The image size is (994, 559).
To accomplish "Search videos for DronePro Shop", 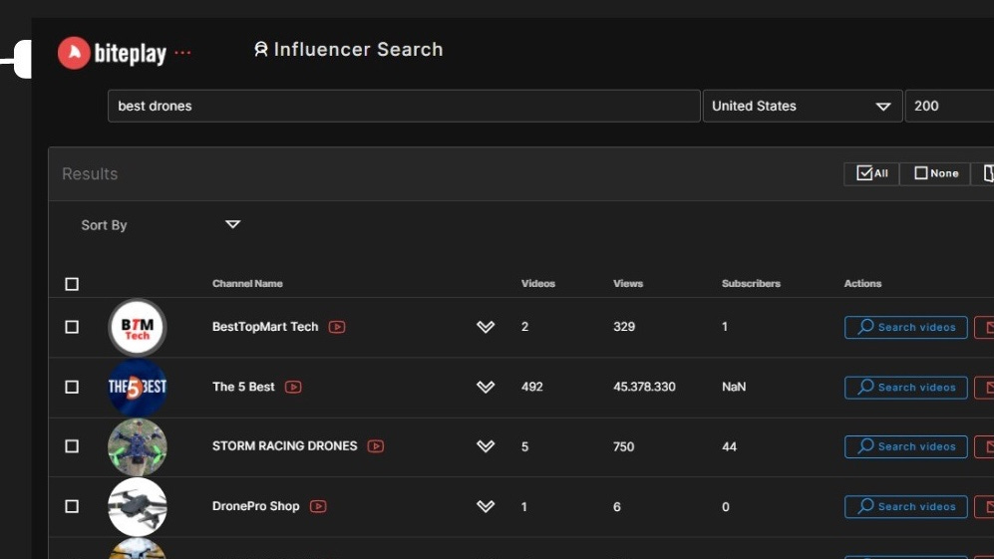I will click(x=906, y=506).
